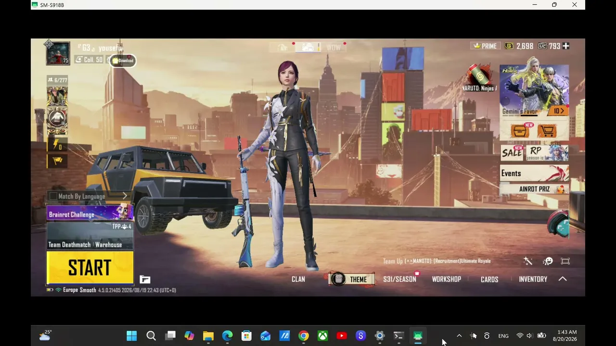Open the THEME menu
The image size is (616, 346).
point(352,279)
